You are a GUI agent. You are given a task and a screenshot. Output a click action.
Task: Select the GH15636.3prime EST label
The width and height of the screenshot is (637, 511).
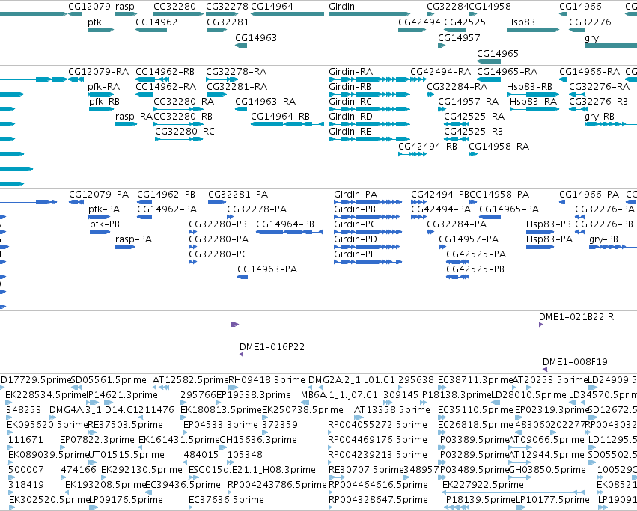258,439
